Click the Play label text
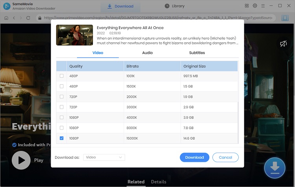The image size is (295, 187). coord(39,160)
